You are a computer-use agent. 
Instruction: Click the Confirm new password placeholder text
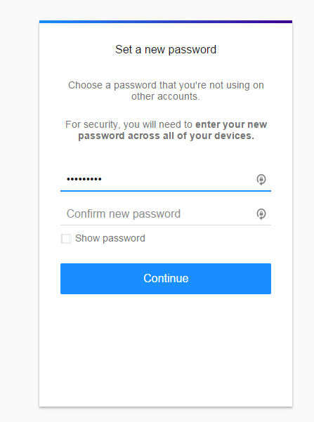click(124, 214)
